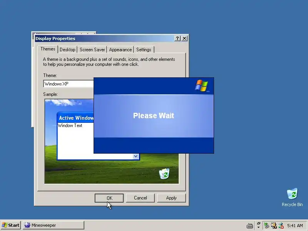Apply the display theme changes
308x231 pixels.
171,198
